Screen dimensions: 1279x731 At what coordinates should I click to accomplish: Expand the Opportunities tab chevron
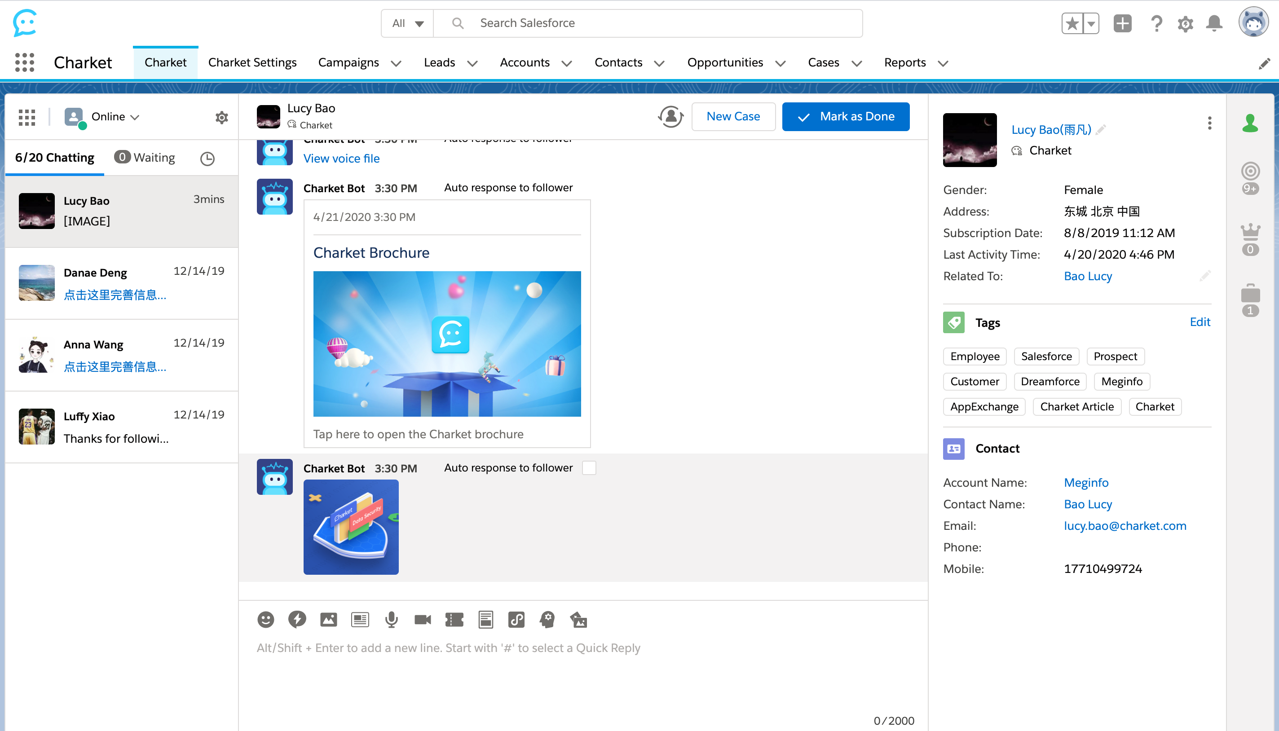pyautogui.click(x=781, y=63)
